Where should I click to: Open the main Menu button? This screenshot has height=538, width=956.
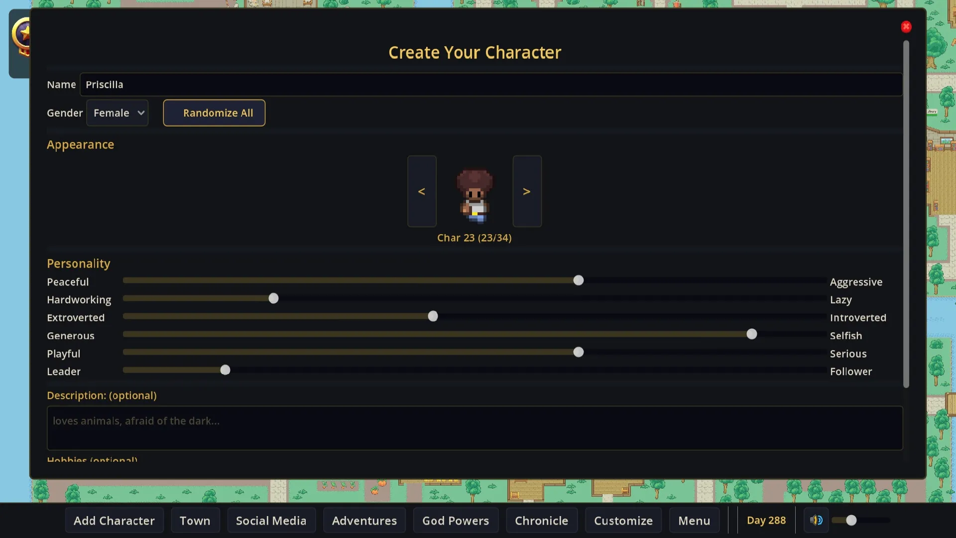pos(694,521)
